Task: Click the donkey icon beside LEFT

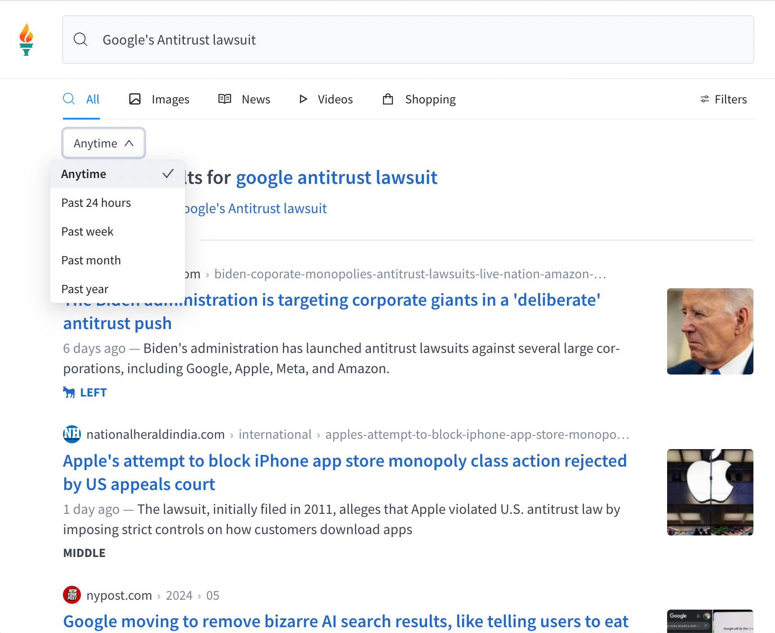Action: click(x=69, y=392)
